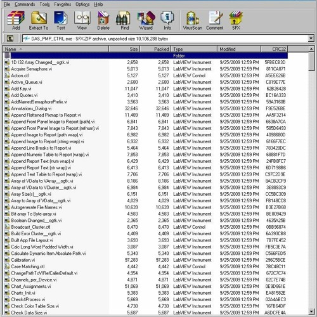Select file Check Color Table Size.vi
Screen dimensions: 317x317
(35, 306)
